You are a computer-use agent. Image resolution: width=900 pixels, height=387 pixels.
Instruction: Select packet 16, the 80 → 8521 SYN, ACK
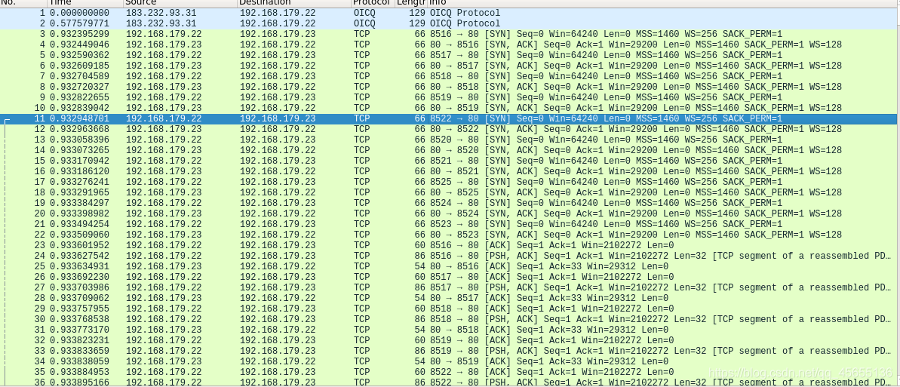coord(450,171)
